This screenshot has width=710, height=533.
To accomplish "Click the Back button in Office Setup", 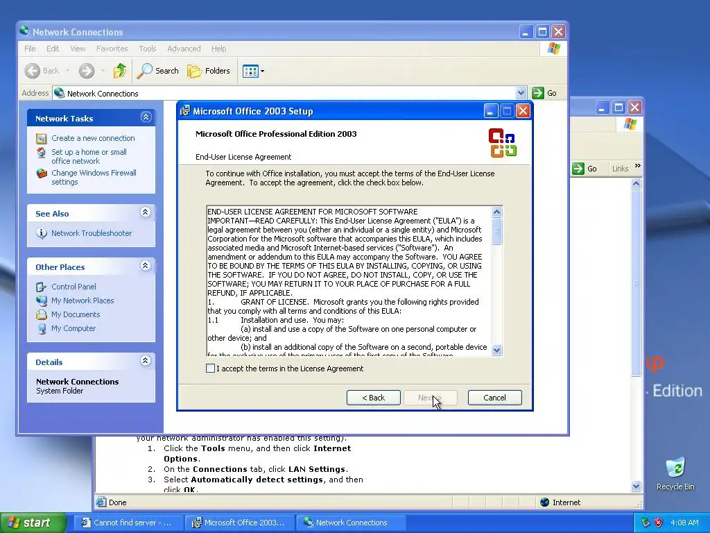I will 374,398.
